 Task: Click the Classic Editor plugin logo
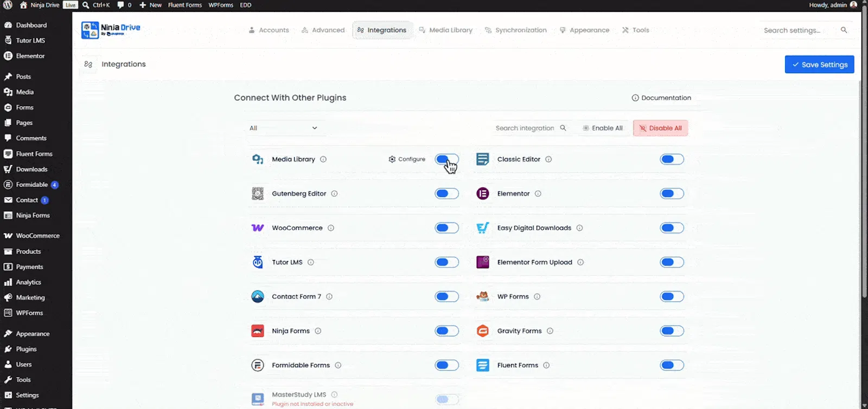[x=483, y=159]
